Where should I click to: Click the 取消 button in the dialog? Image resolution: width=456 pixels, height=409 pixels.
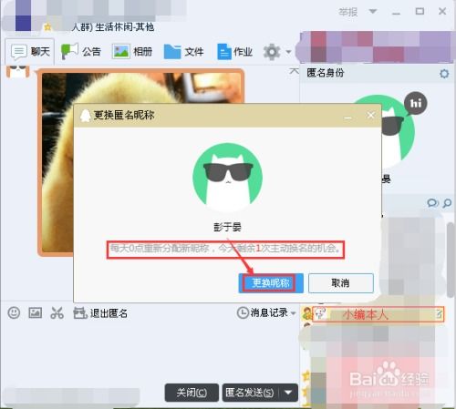[x=341, y=283]
